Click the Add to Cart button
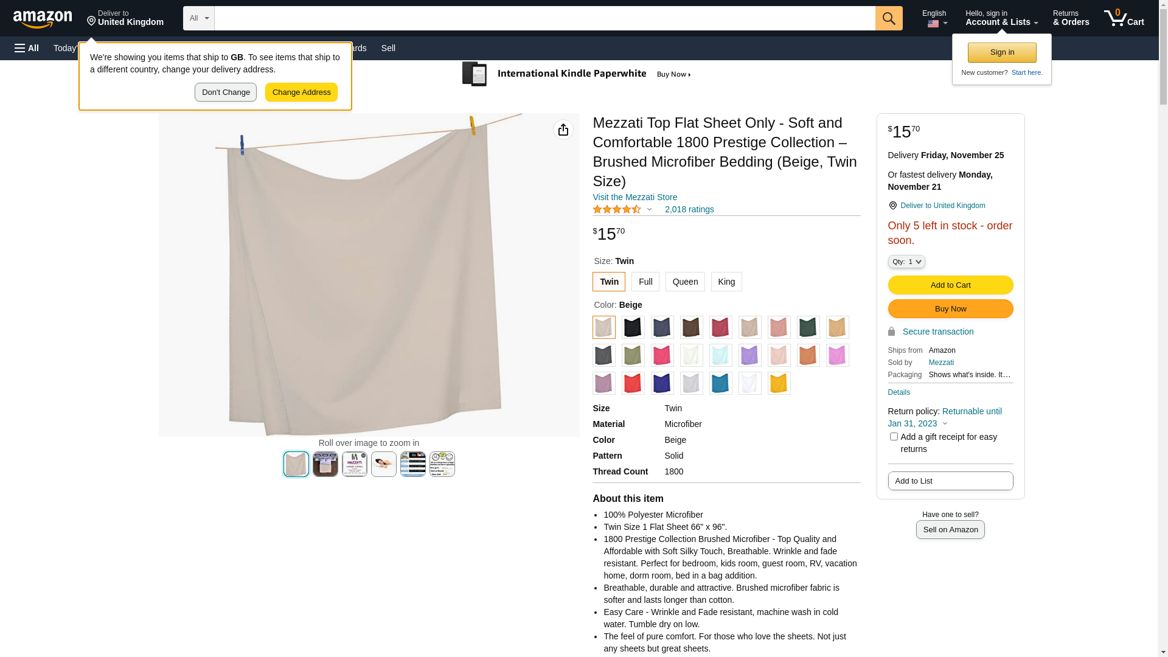Image resolution: width=1168 pixels, height=657 pixels. coord(950,285)
